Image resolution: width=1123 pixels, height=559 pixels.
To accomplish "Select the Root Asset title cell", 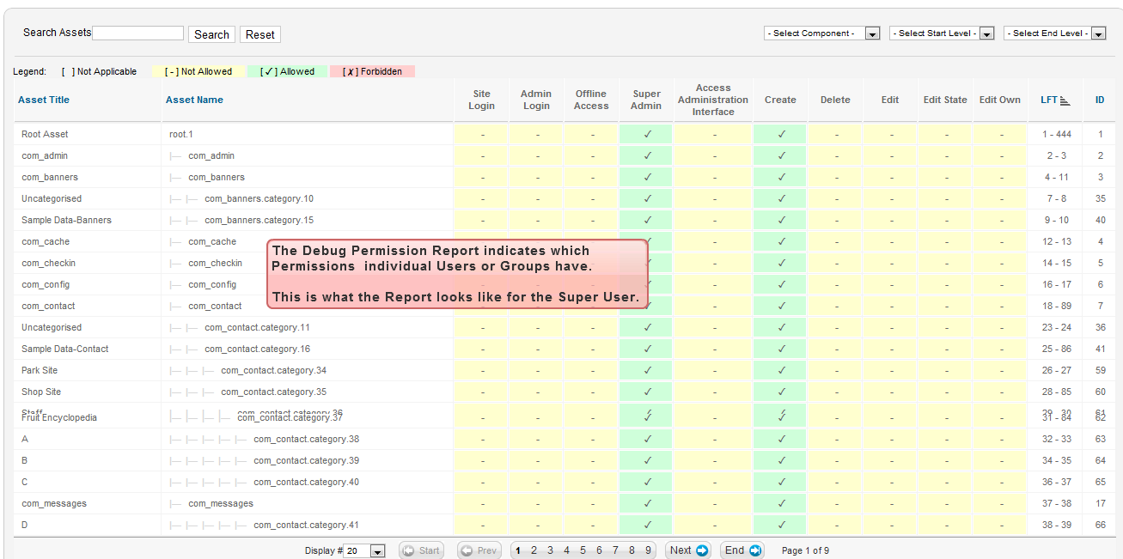I will pyautogui.click(x=45, y=134).
